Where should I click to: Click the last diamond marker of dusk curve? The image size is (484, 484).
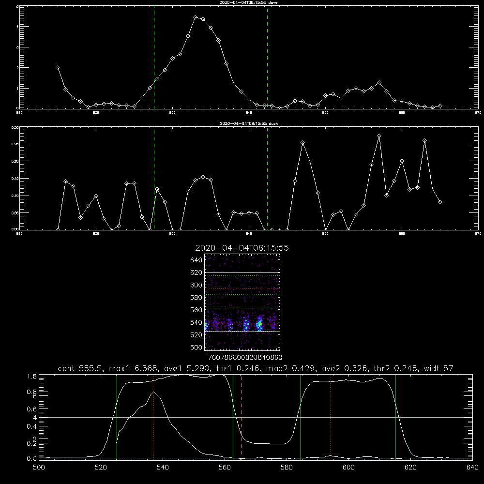(x=440, y=202)
